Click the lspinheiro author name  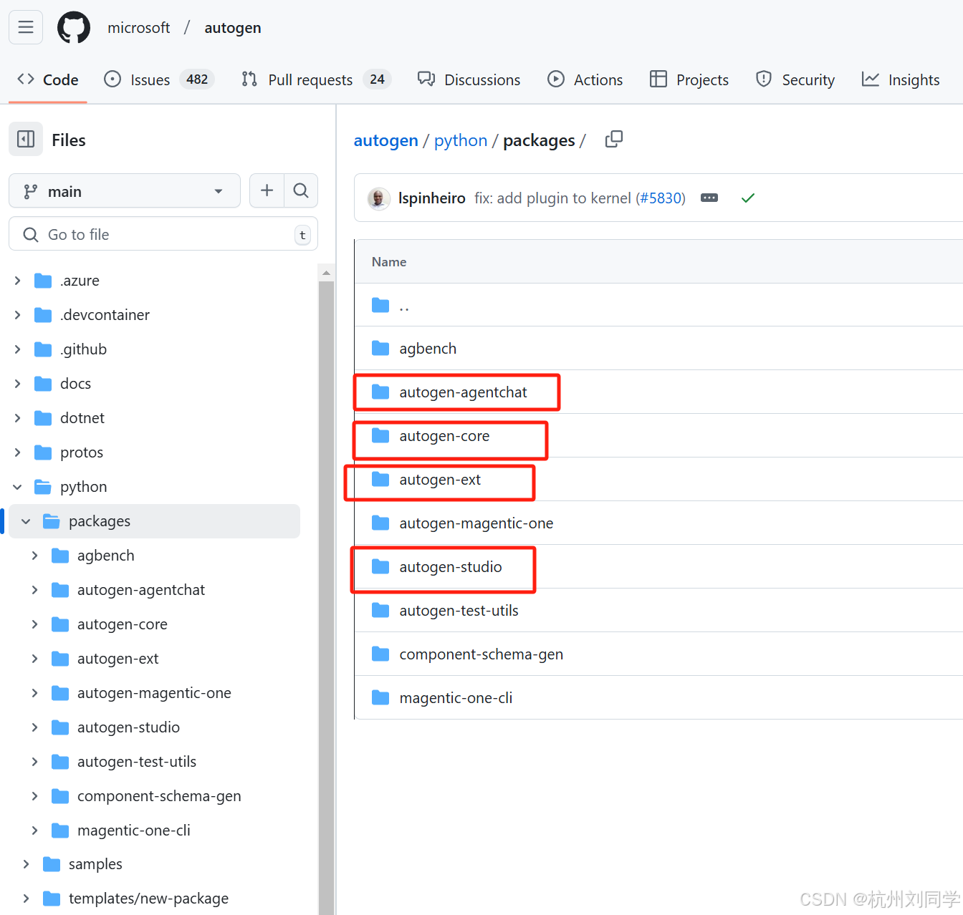432,198
